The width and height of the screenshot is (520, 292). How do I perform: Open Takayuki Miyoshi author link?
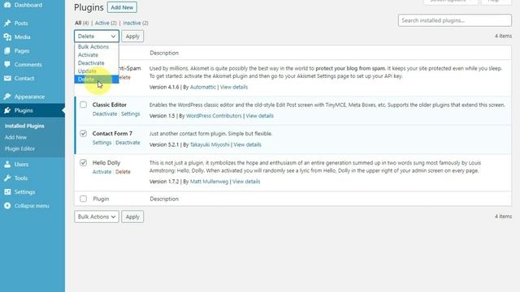coord(210,144)
